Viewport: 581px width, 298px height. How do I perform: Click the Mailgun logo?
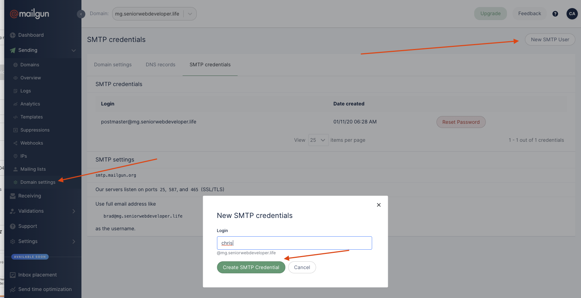coord(29,14)
